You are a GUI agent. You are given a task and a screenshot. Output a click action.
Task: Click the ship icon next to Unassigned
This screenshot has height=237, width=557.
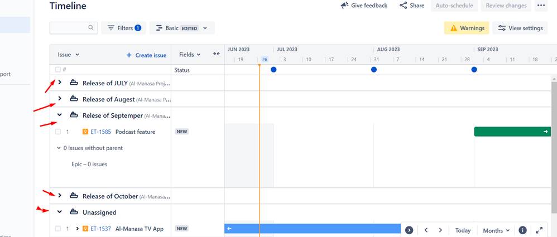[74, 212]
